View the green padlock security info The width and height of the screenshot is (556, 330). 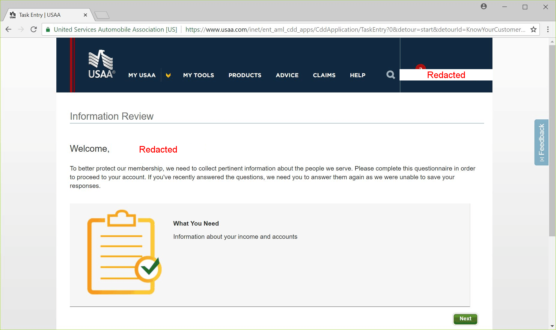point(48,29)
